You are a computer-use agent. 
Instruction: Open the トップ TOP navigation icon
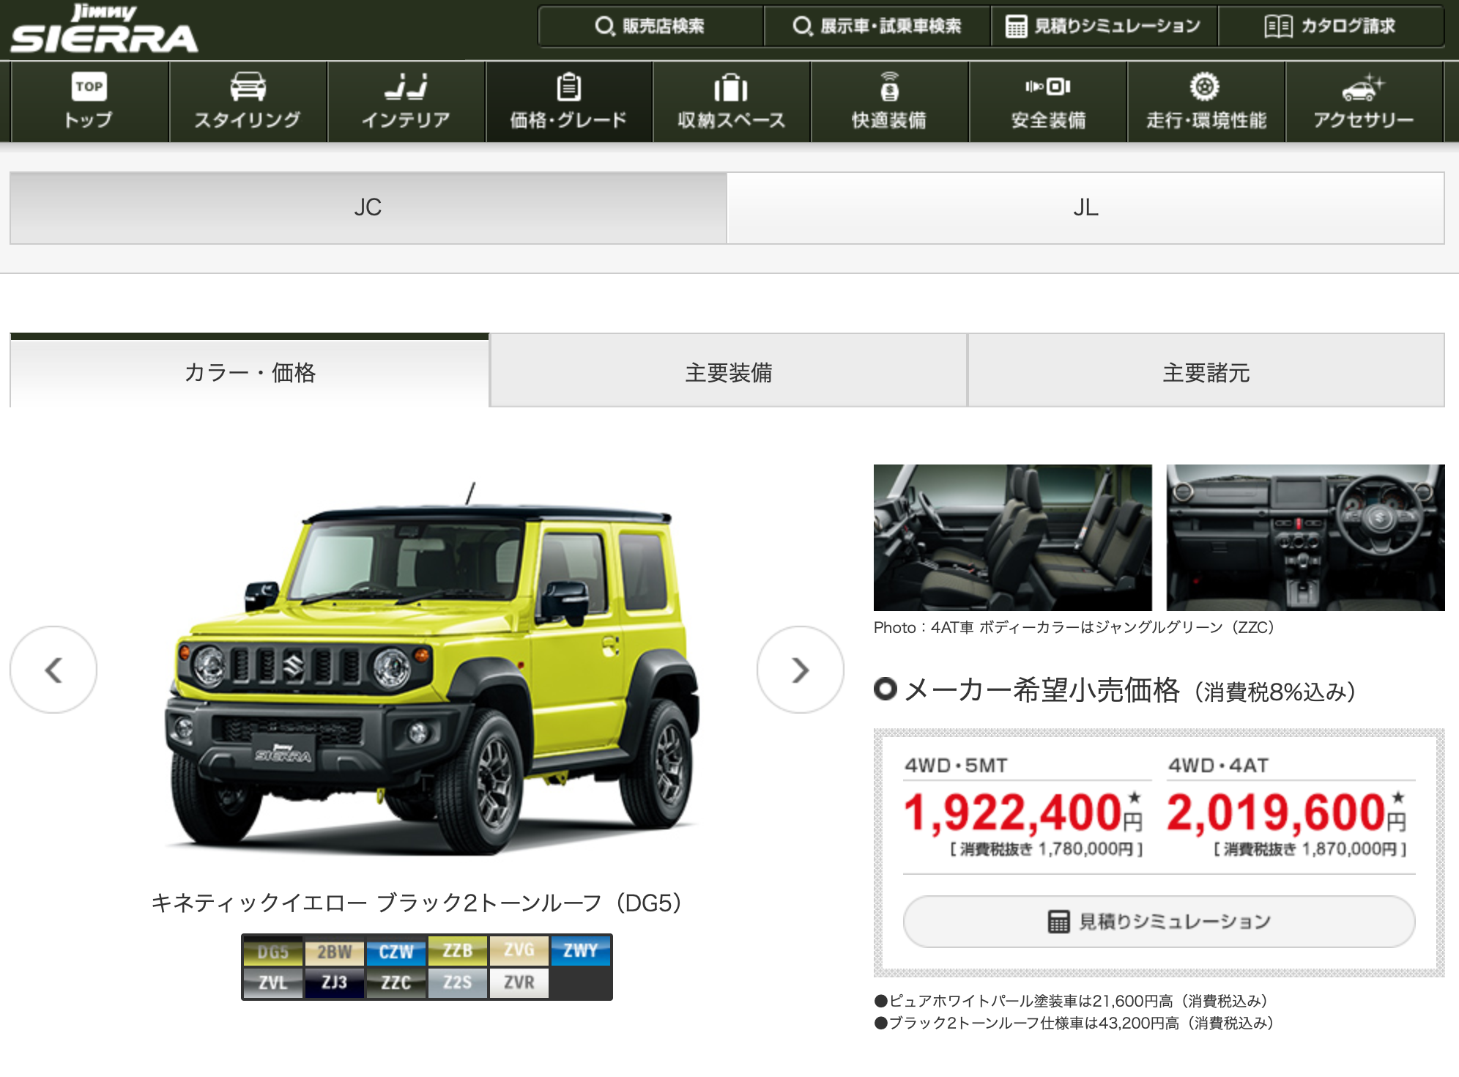point(89,102)
